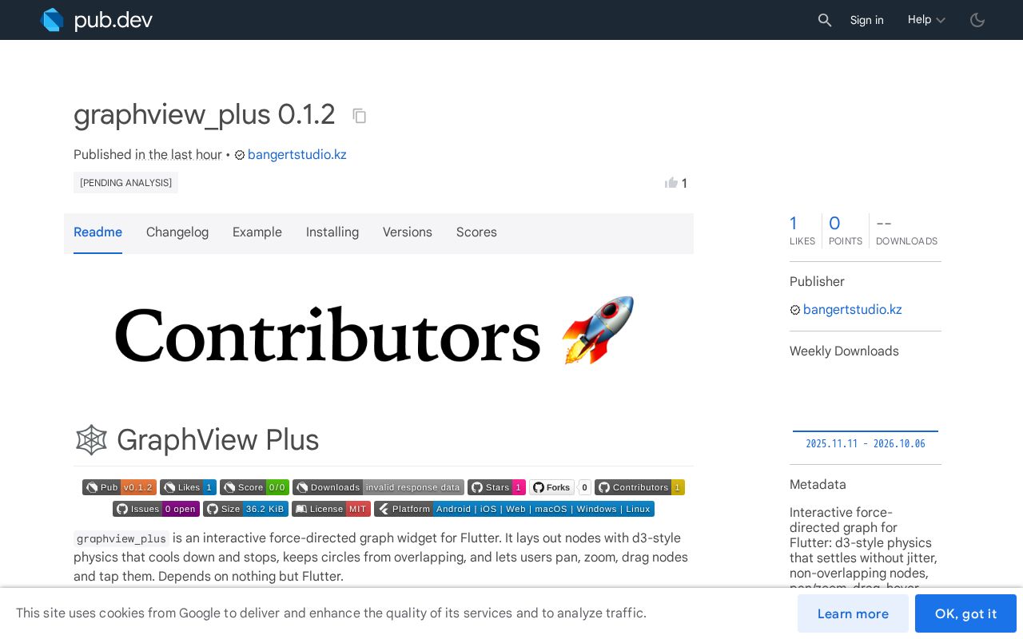Open the Size 36.2 KiB badge
Image resolution: width=1023 pixels, height=639 pixels.
245,509
